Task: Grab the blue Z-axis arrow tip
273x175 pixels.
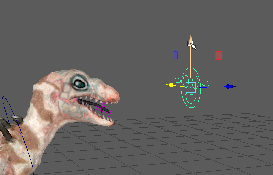Action: pos(231,87)
